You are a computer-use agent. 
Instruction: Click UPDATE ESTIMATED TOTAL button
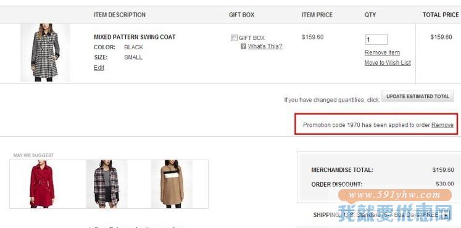click(417, 96)
